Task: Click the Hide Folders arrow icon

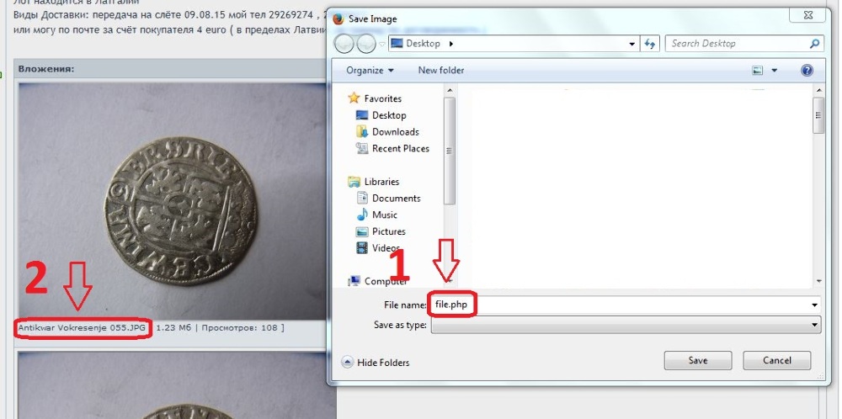Action: (x=347, y=363)
